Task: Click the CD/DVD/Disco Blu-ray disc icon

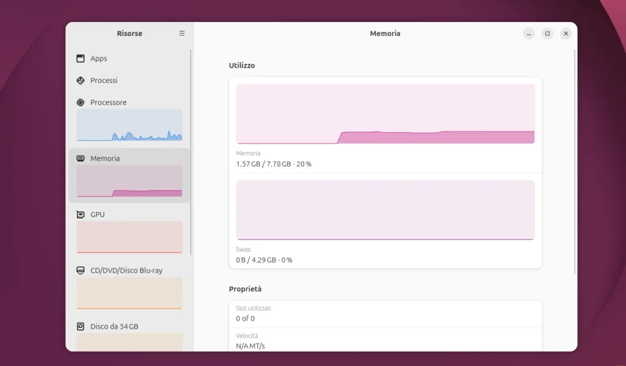Action: 79,270
